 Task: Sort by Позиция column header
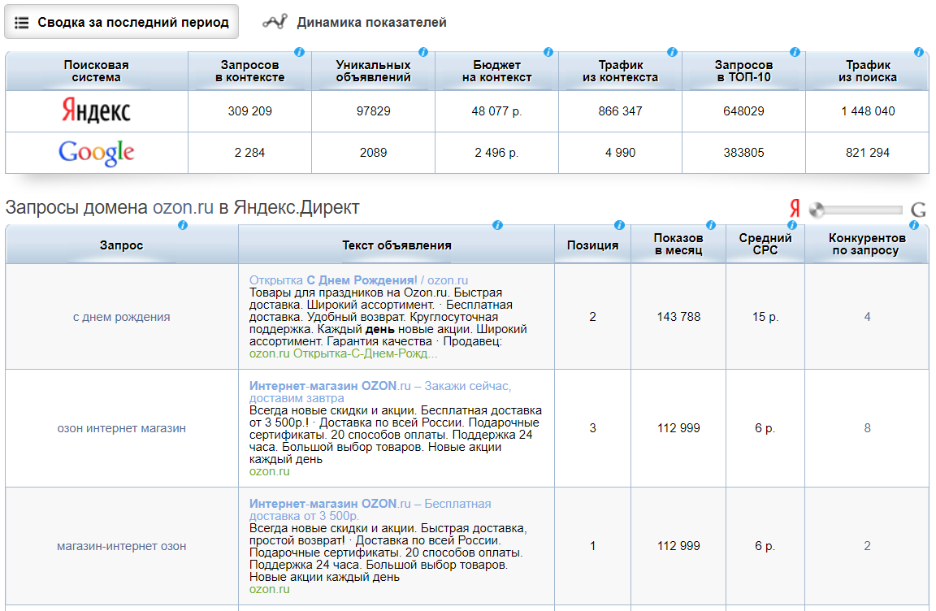(x=592, y=245)
